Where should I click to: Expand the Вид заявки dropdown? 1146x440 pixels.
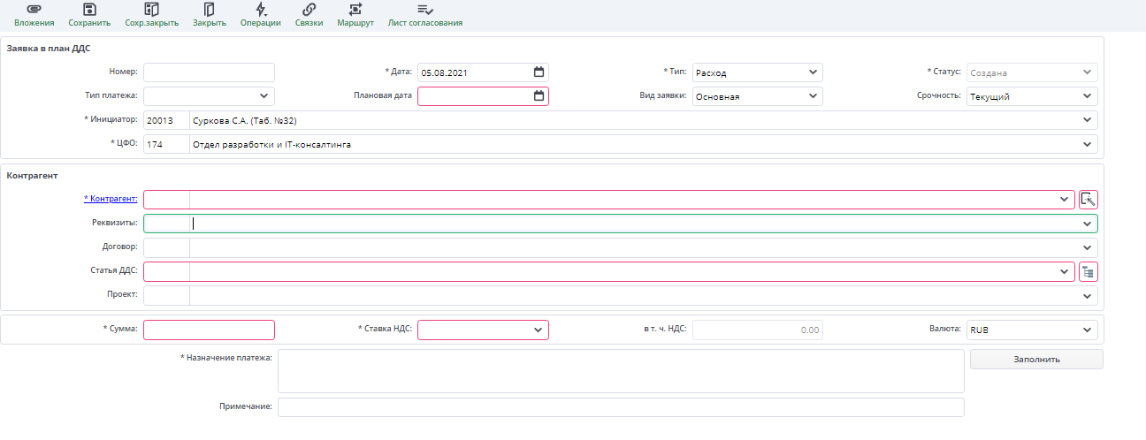coord(813,96)
